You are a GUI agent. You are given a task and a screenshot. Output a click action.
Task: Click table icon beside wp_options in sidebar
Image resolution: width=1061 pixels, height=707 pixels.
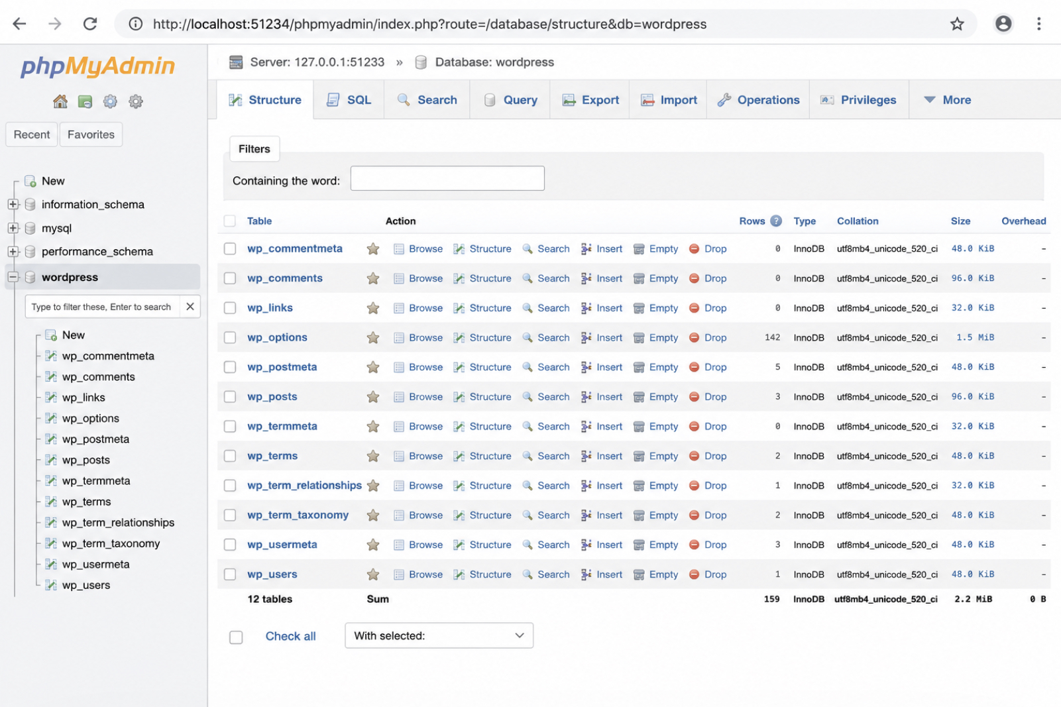click(x=51, y=418)
